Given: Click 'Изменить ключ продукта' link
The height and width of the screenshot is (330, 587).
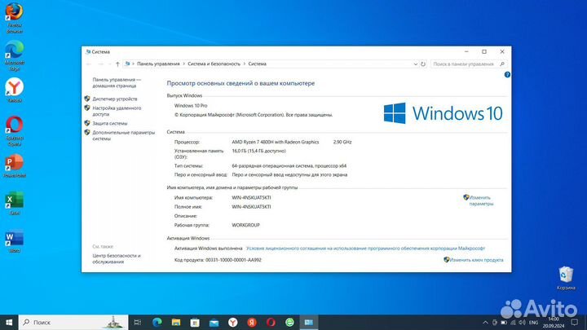Looking at the screenshot, I should click(x=476, y=260).
